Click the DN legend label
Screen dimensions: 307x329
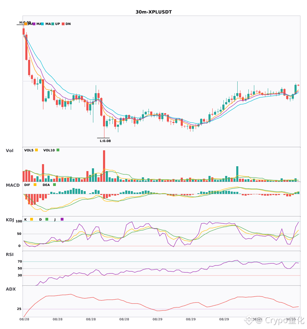pyautogui.click(x=68, y=24)
